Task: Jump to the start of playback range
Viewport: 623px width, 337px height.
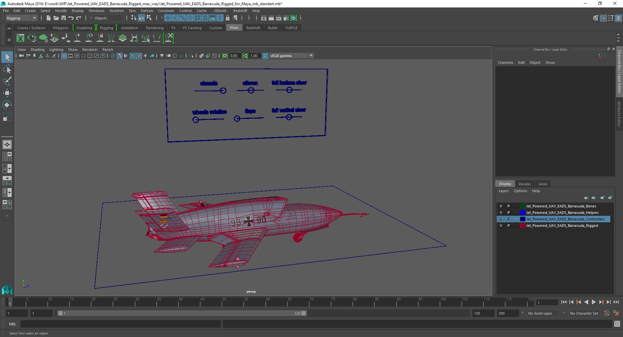Action: (564, 302)
